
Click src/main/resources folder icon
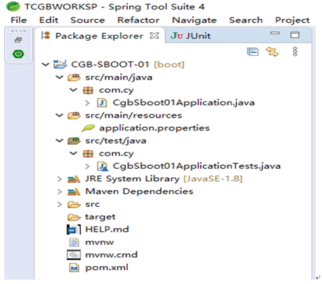point(74,115)
